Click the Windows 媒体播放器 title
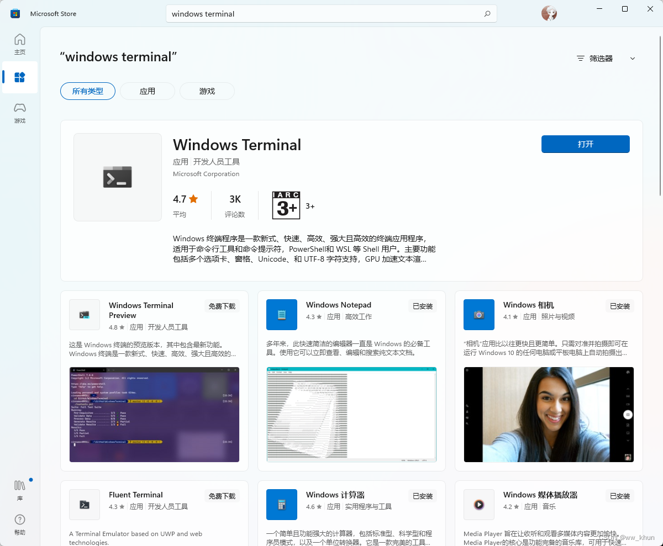Screen dimensions: 663x546 click(x=540, y=495)
